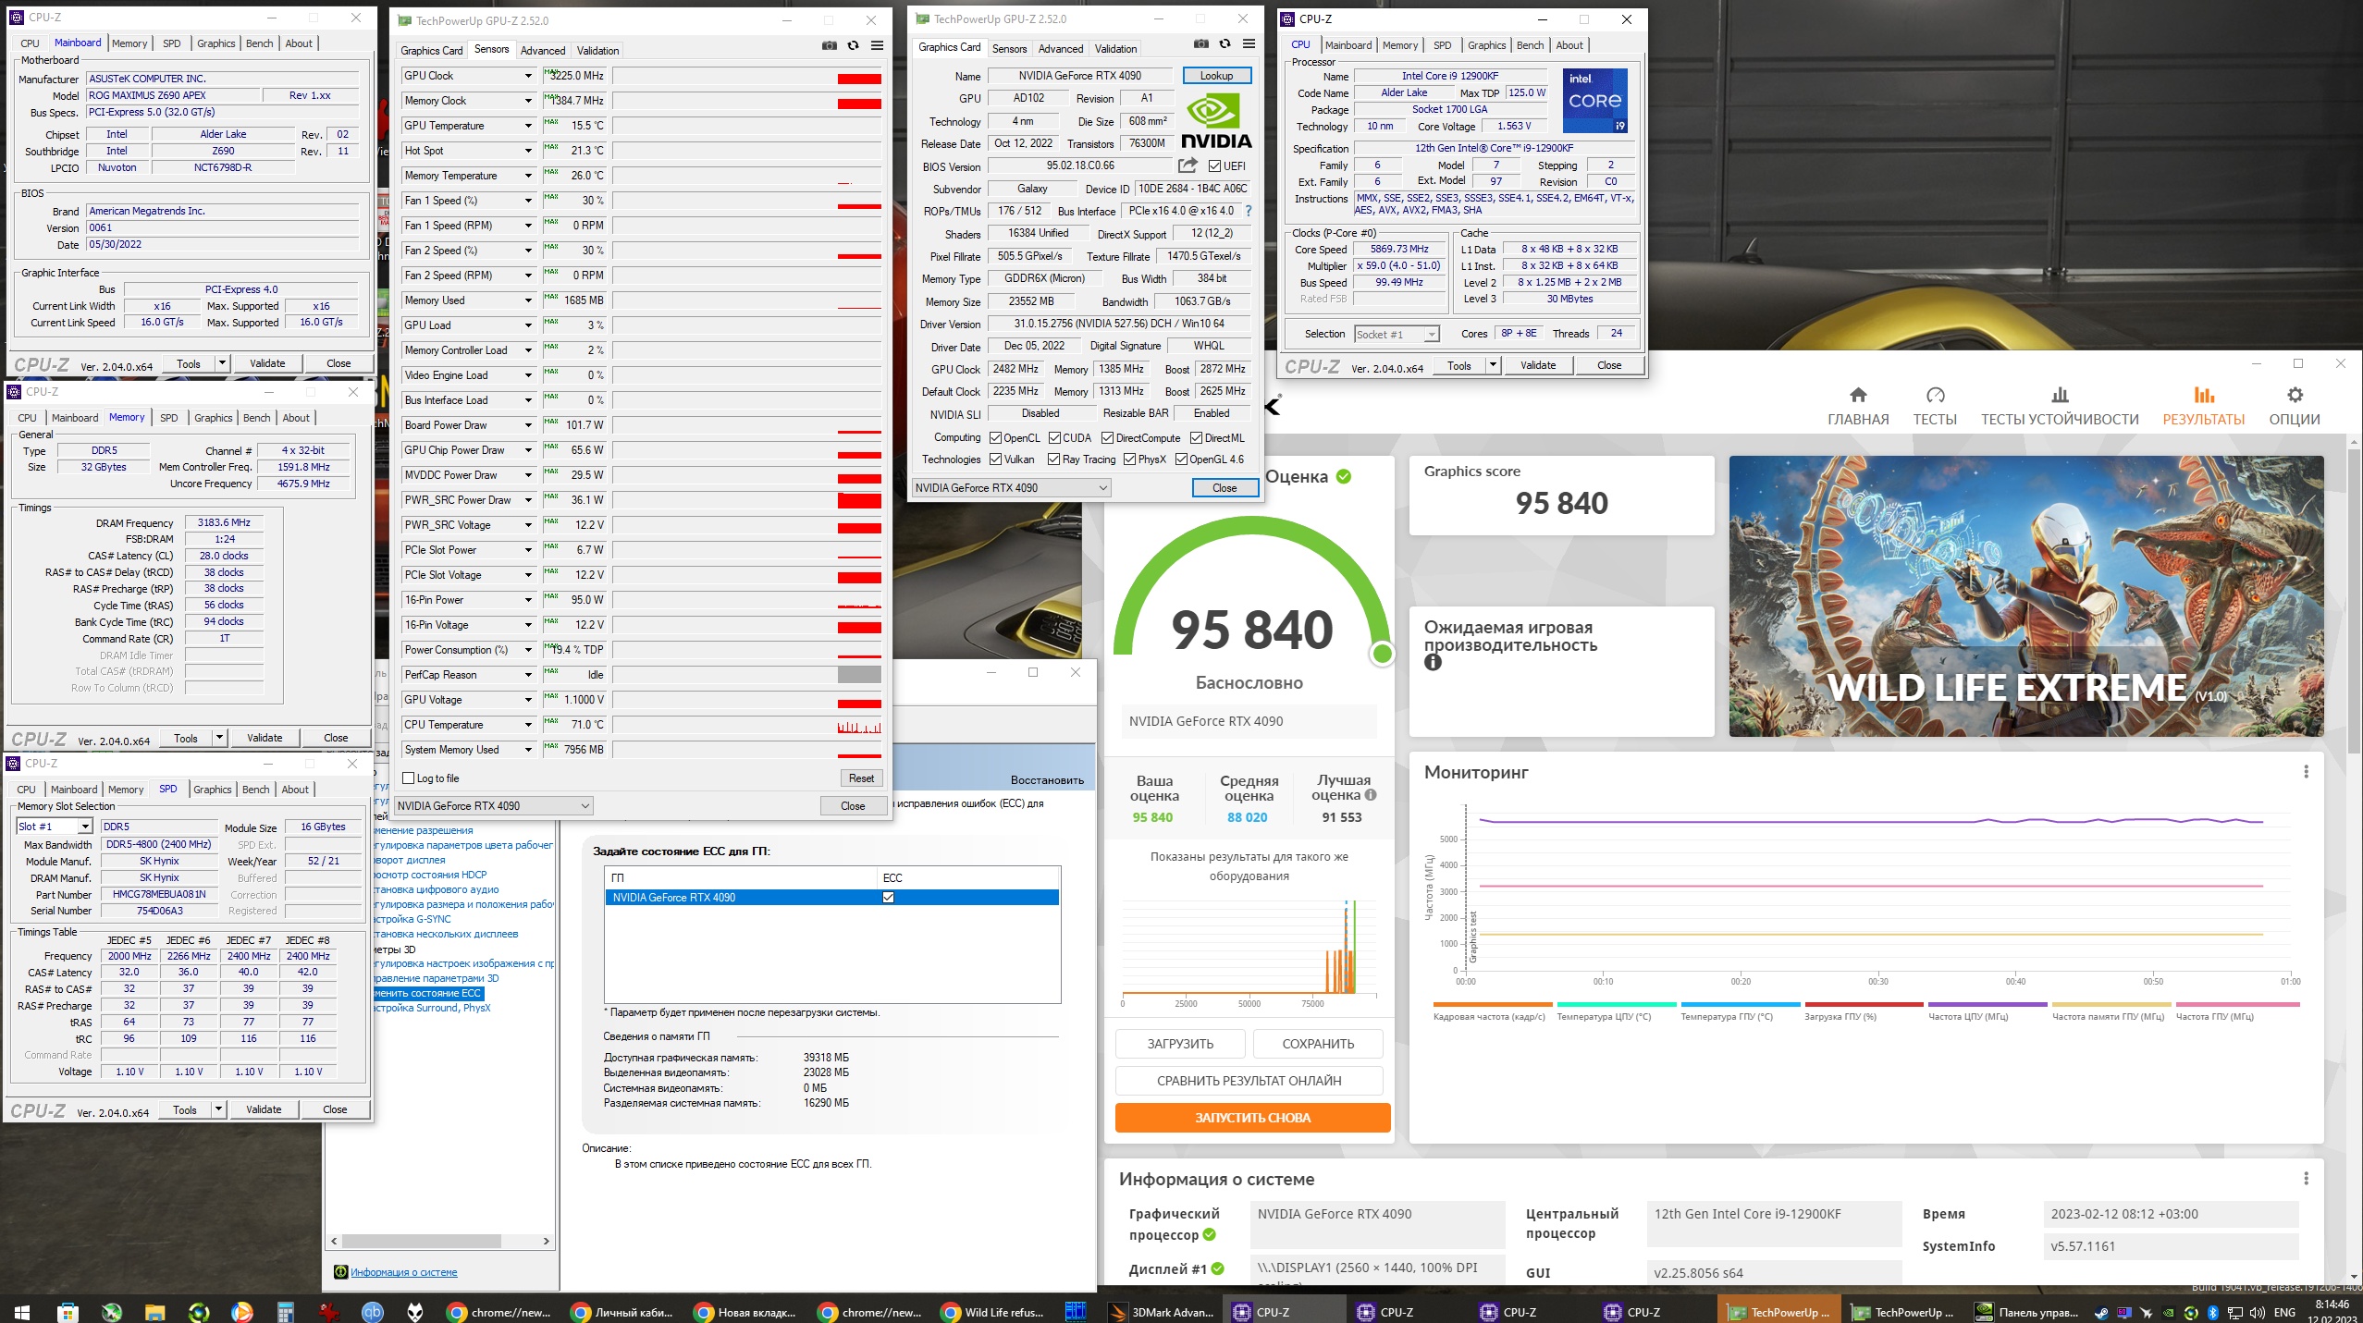This screenshot has height=1323, width=2363.
Task: Select Настройка G-SYNC in NVIDIA panel tree
Action: click(x=412, y=919)
